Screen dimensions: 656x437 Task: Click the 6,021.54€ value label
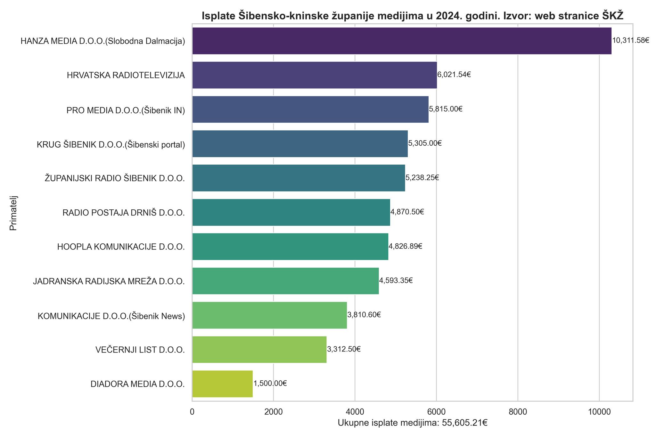454,75
